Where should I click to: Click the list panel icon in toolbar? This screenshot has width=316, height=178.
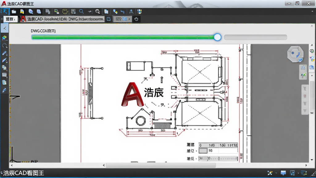pos(73,12)
